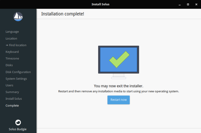Select the System Settings step
The image size is (201, 133).
[x=16, y=79]
